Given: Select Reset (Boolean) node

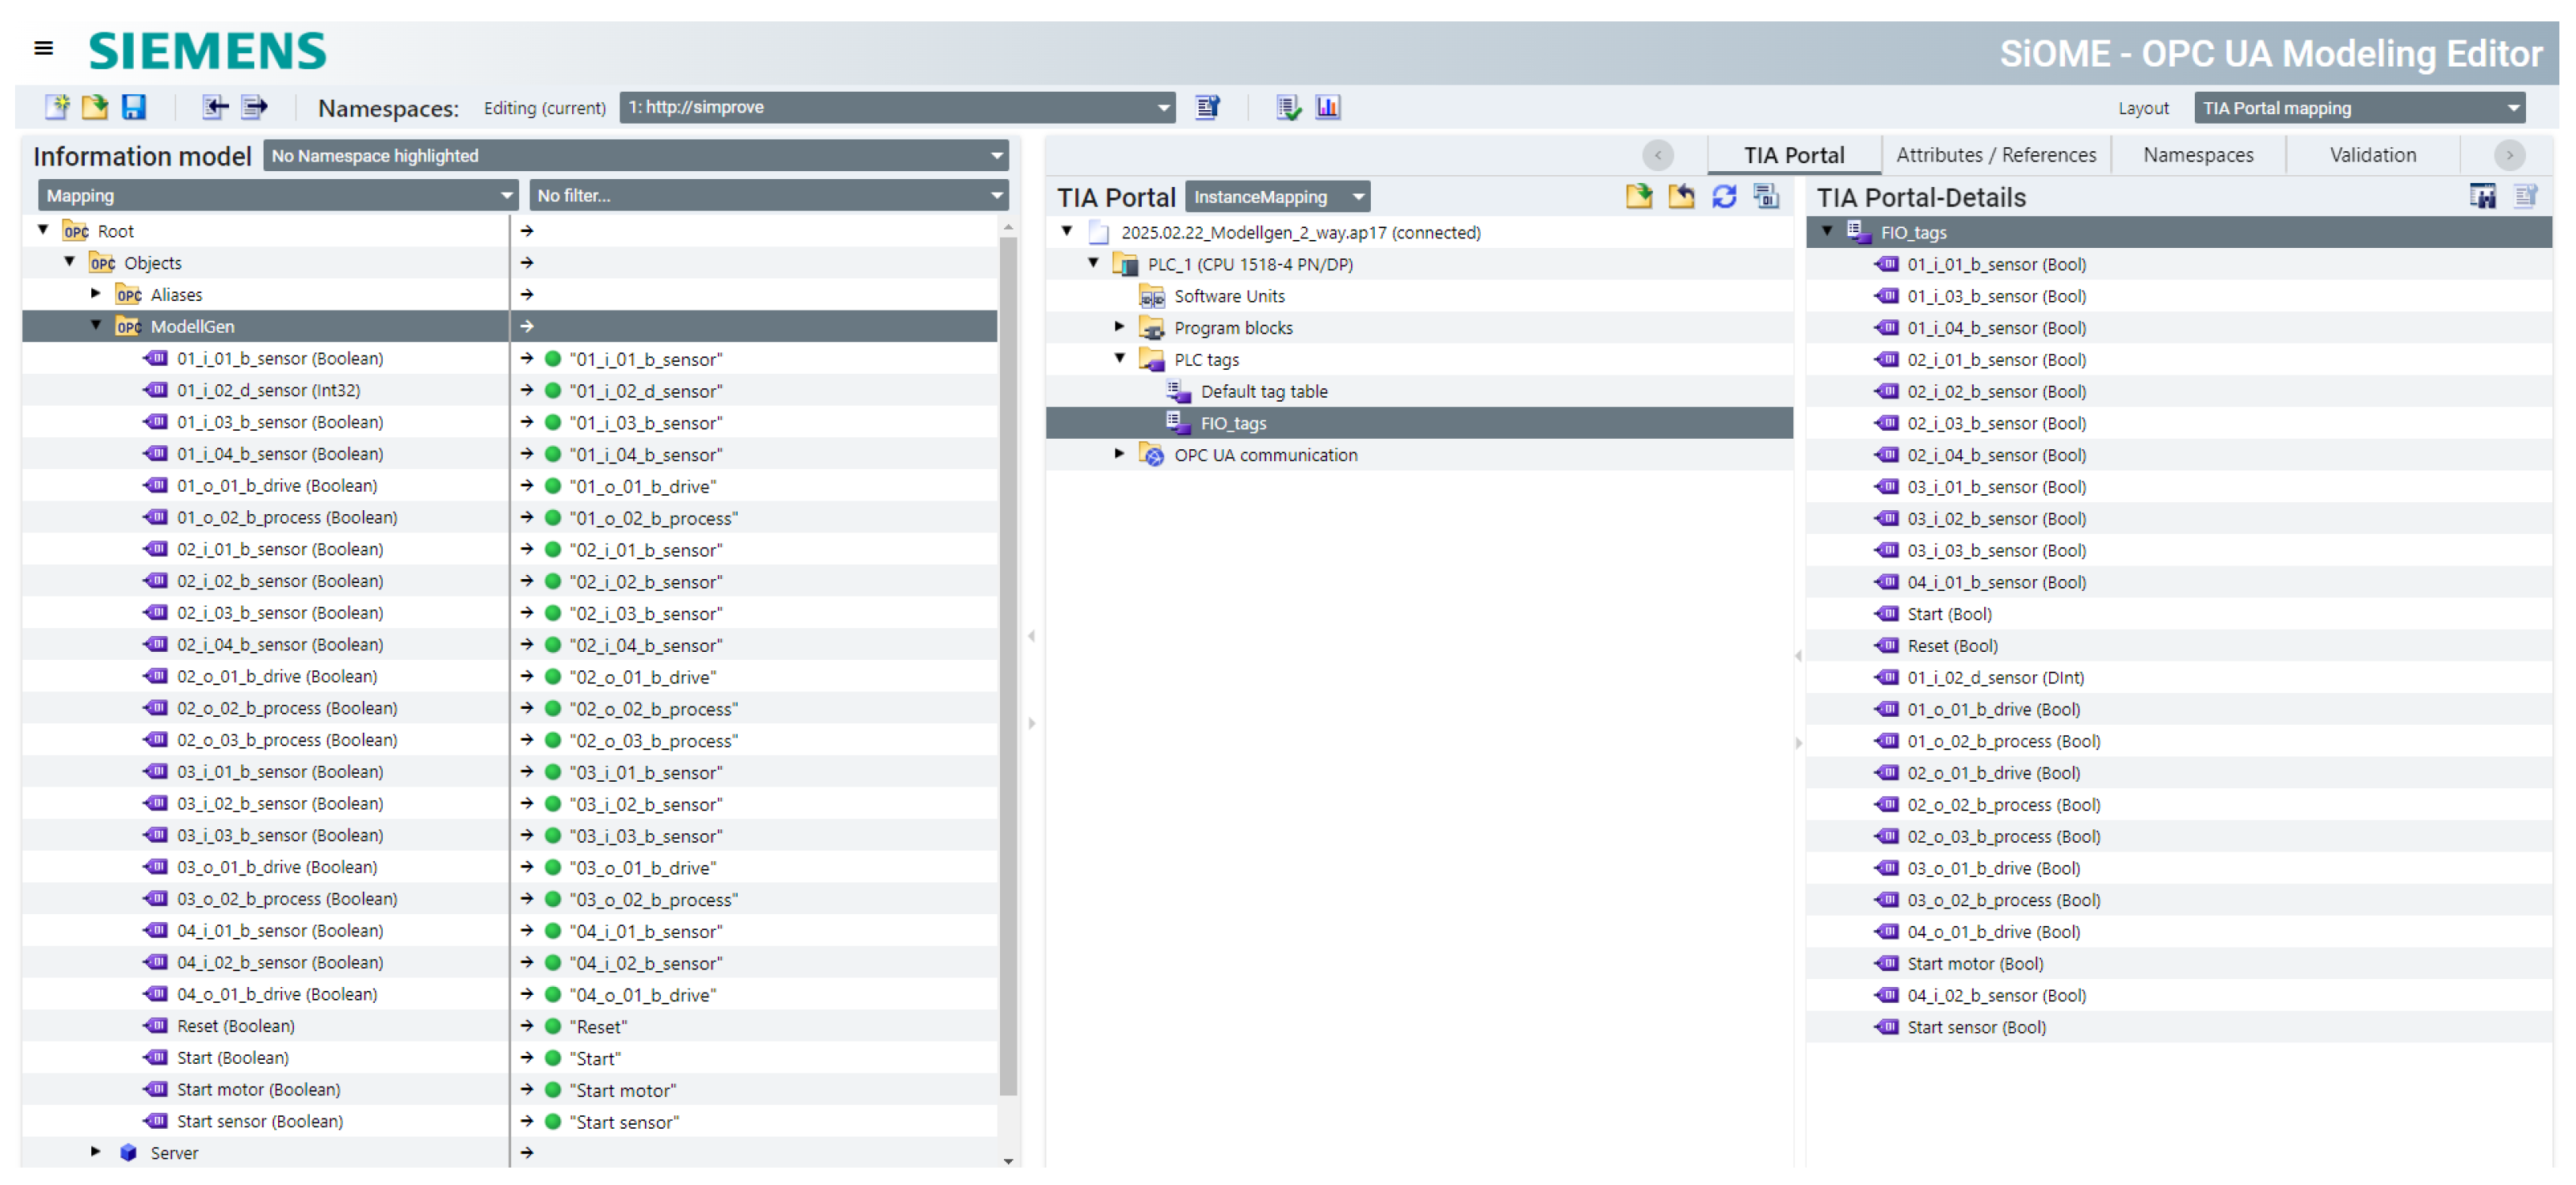Looking at the screenshot, I should point(236,1026).
